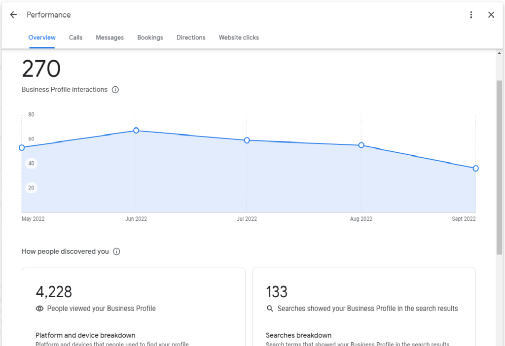Click the Platform and device breakdown heading

pyautogui.click(x=85, y=335)
